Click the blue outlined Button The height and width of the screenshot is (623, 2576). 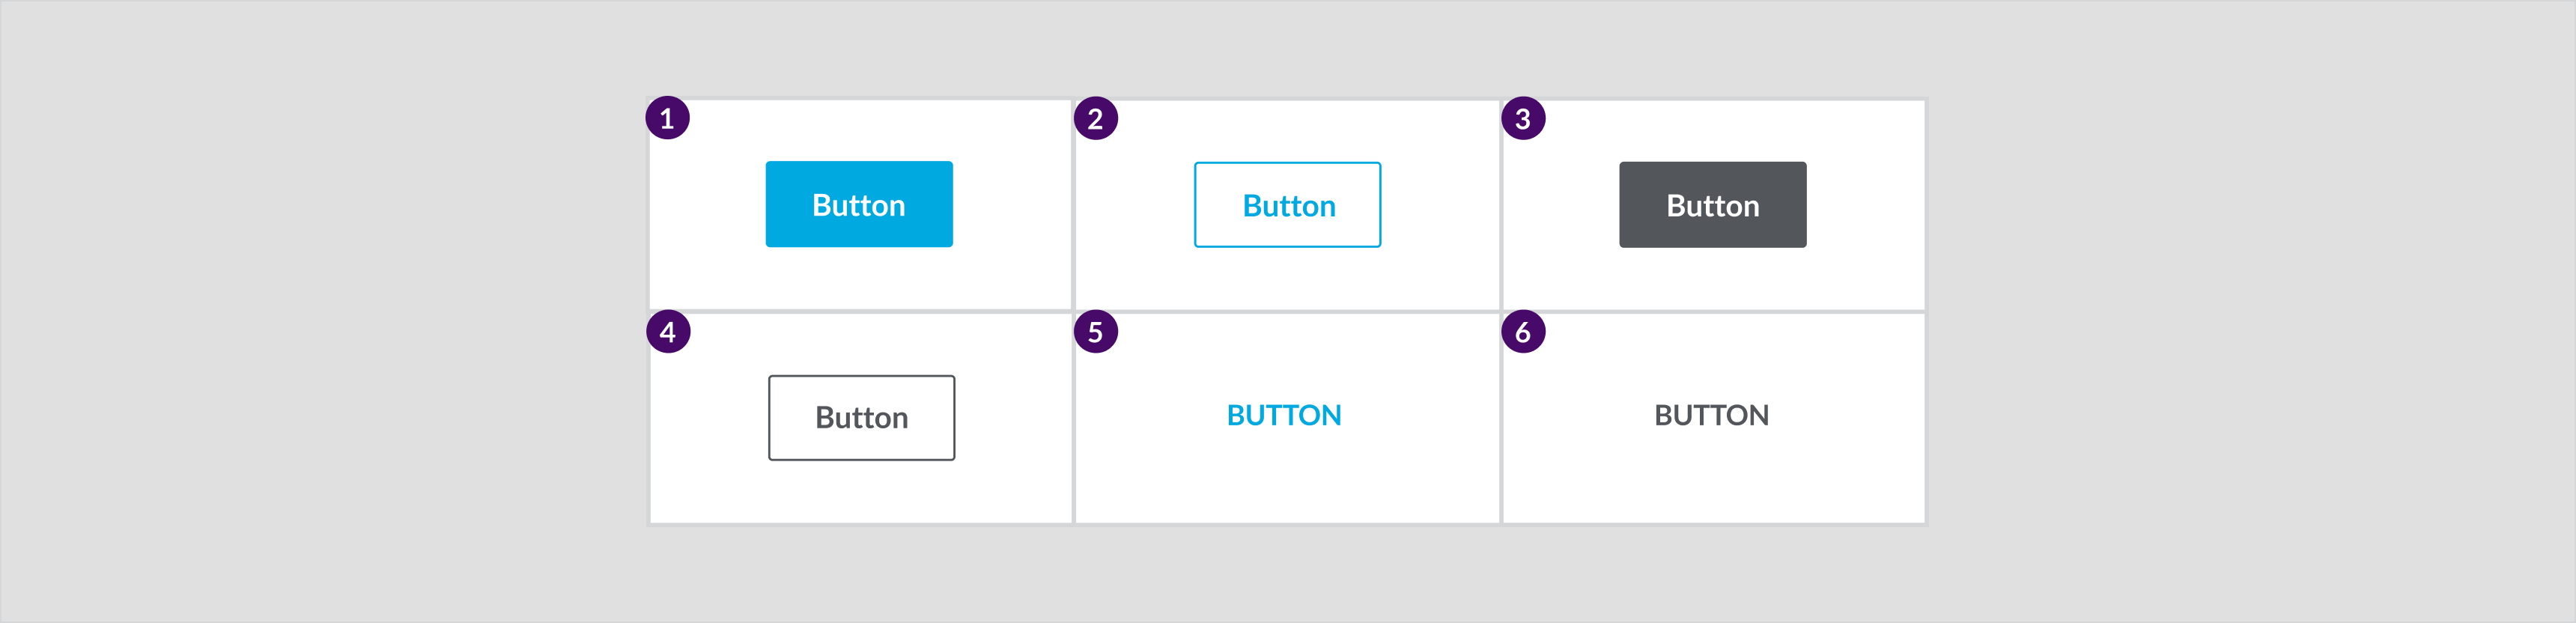1287,205
